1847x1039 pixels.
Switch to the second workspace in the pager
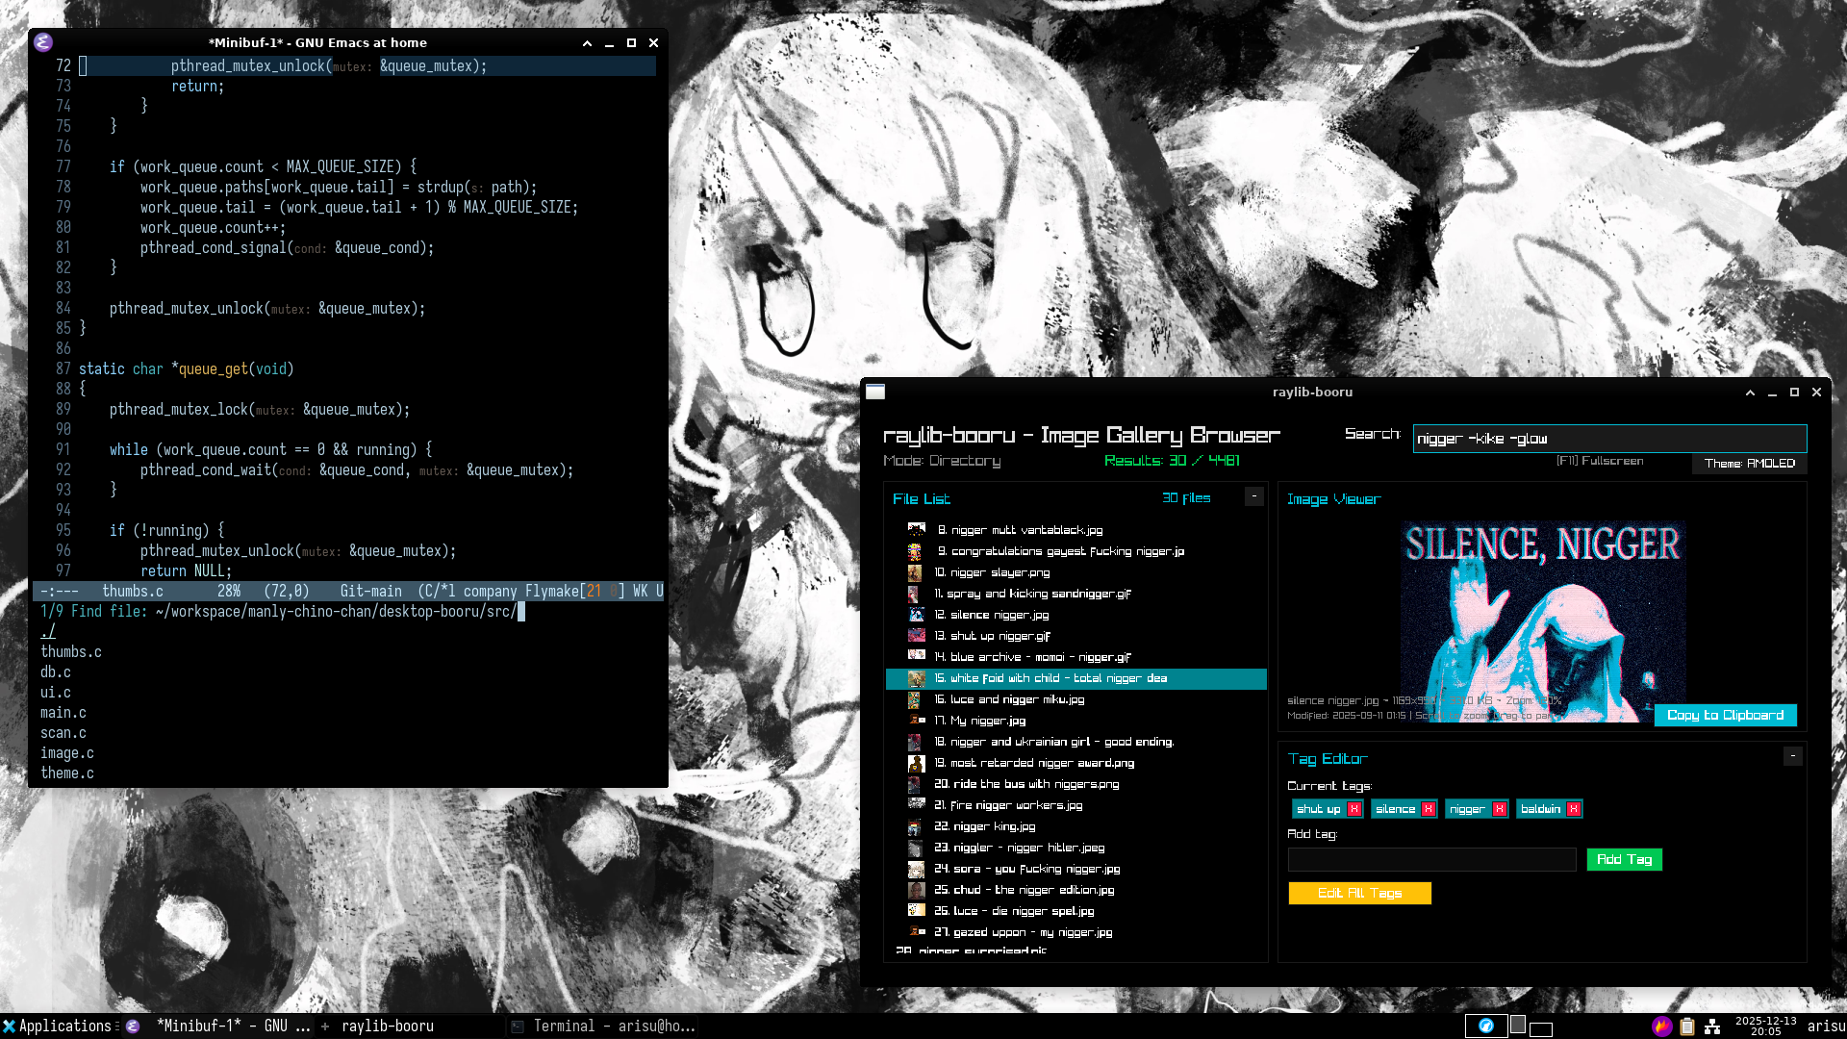(x=1517, y=1026)
